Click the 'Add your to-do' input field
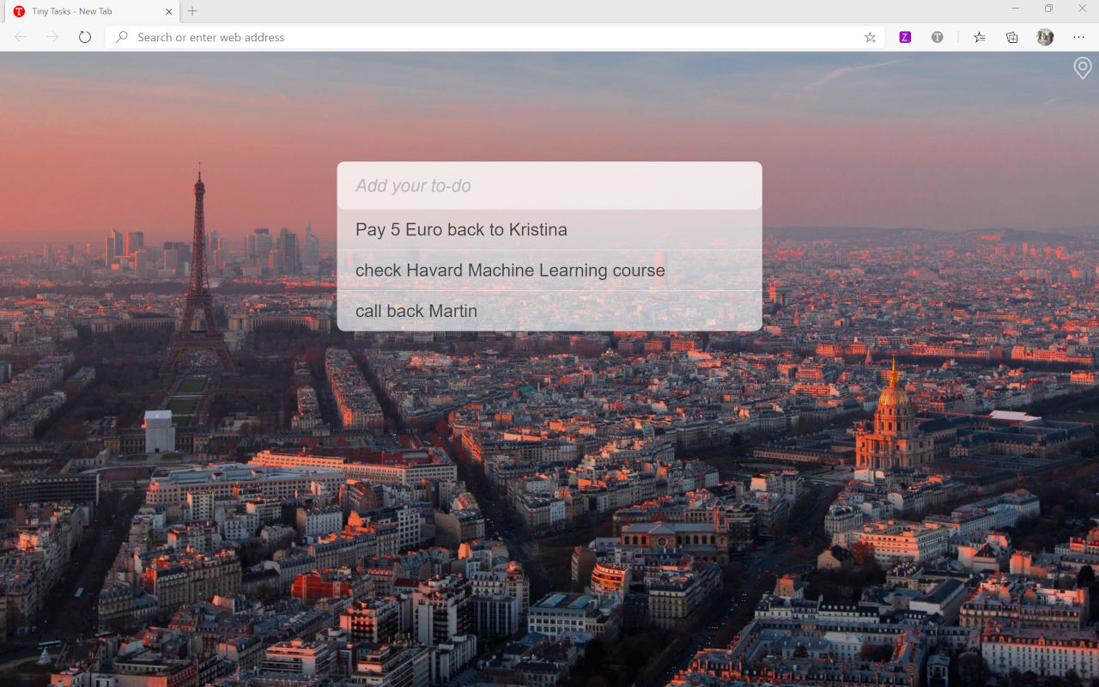 pos(549,185)
